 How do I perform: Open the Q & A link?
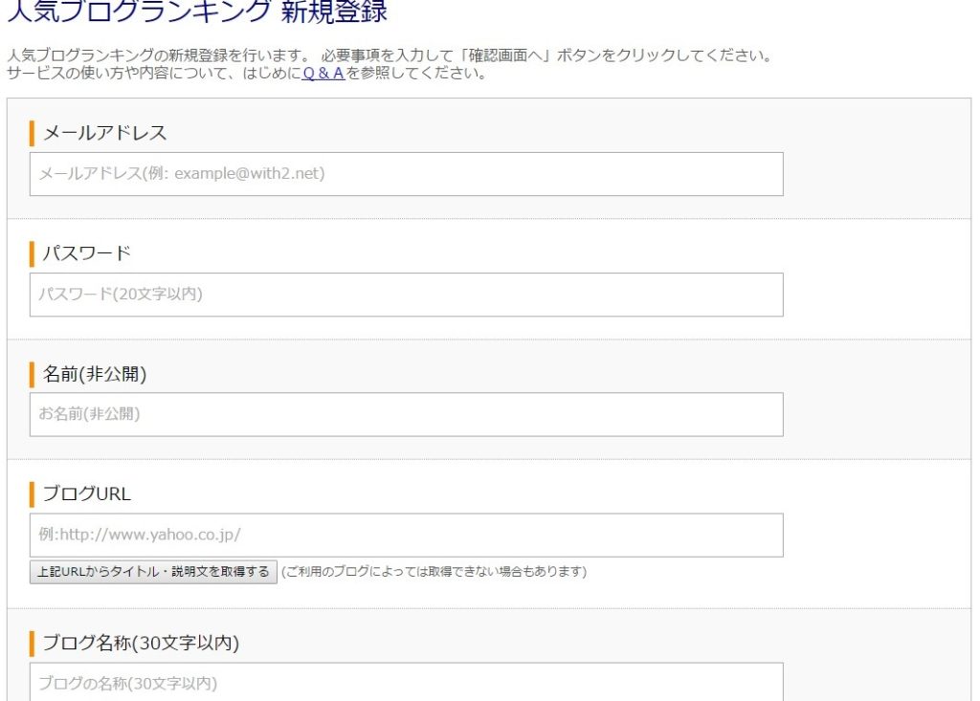(x=323, y=74)
